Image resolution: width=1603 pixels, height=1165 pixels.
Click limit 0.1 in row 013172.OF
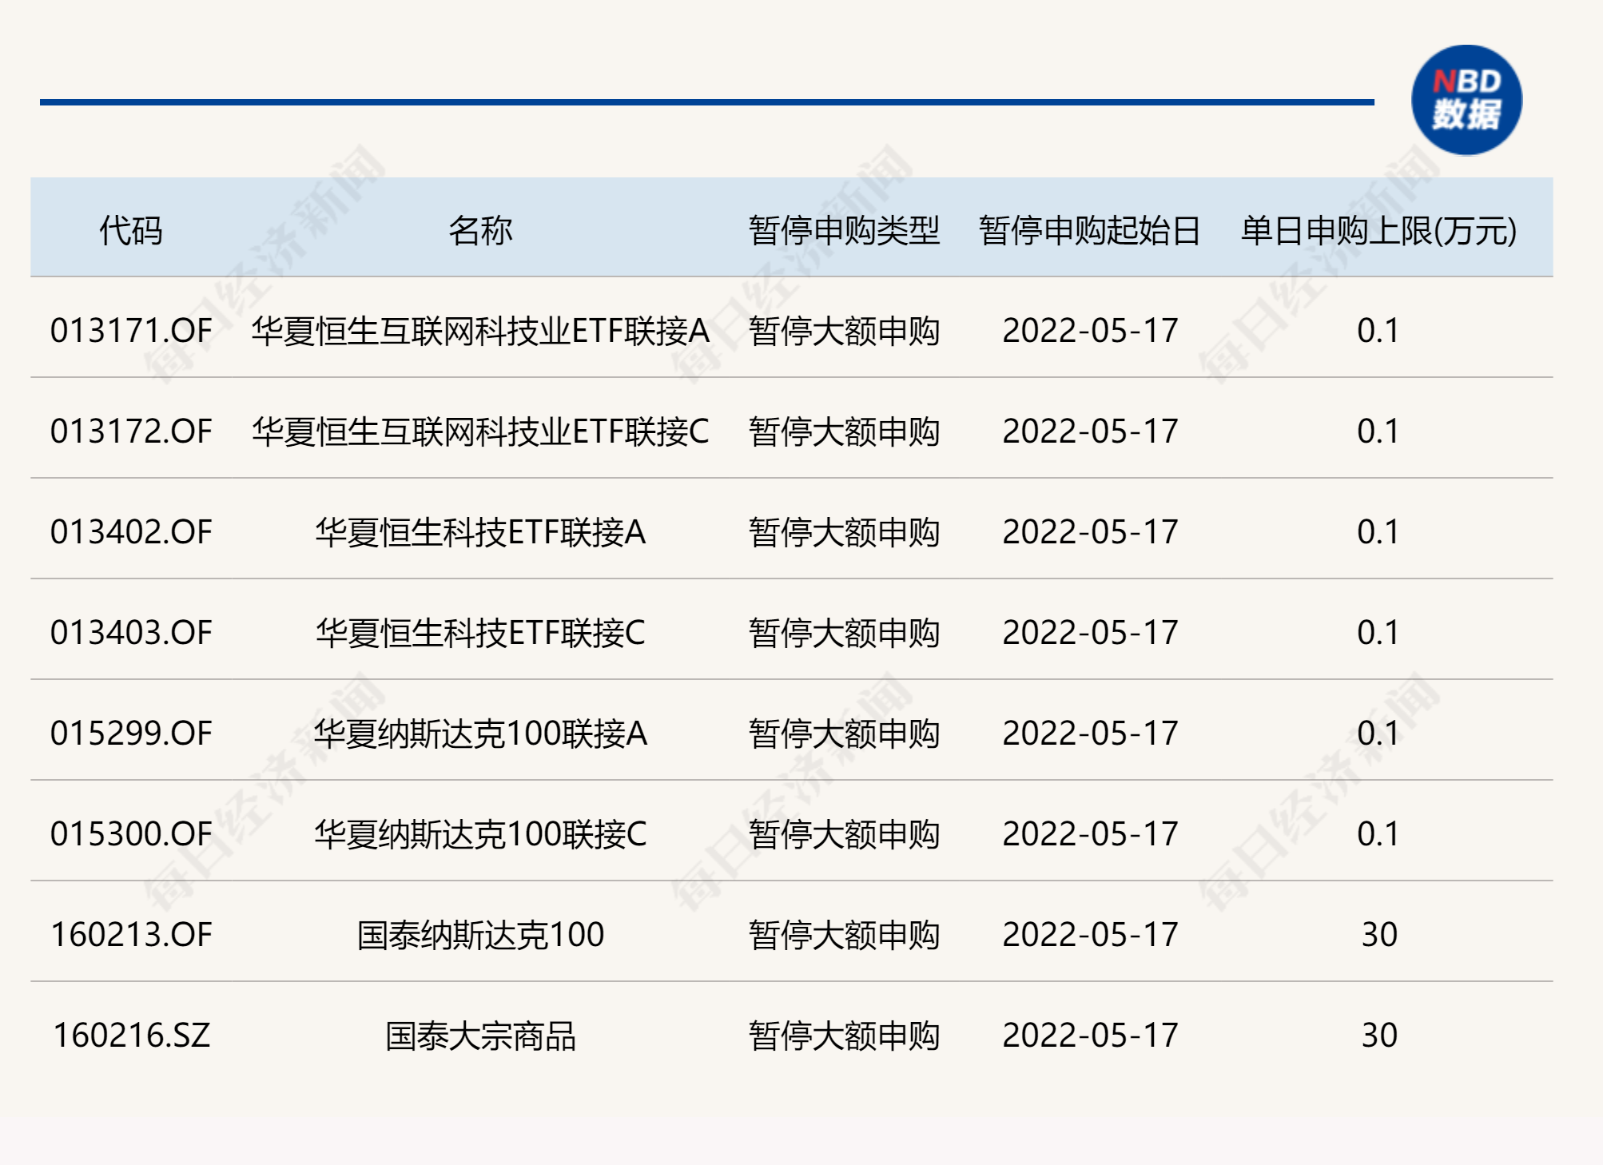[1378, 431]
